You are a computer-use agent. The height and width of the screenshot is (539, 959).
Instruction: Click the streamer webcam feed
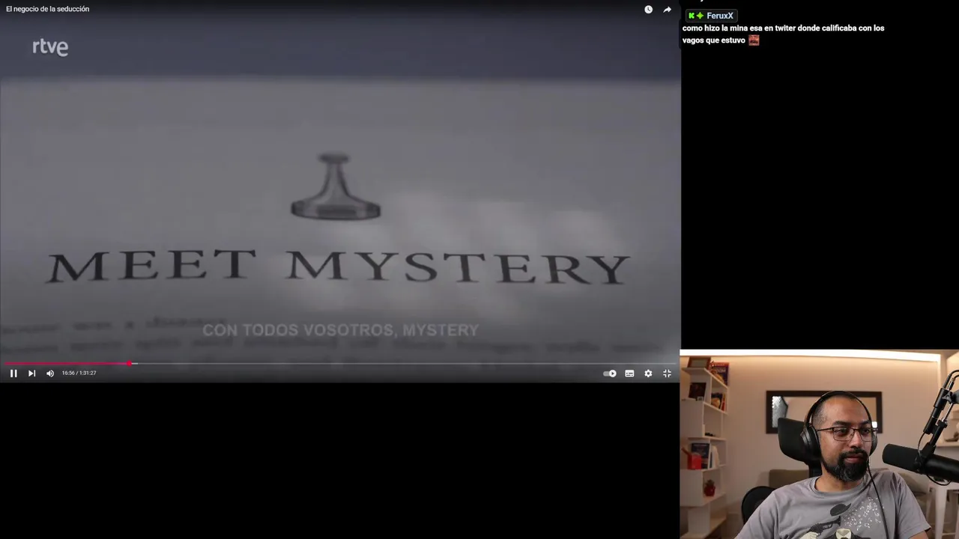(819, 445)
